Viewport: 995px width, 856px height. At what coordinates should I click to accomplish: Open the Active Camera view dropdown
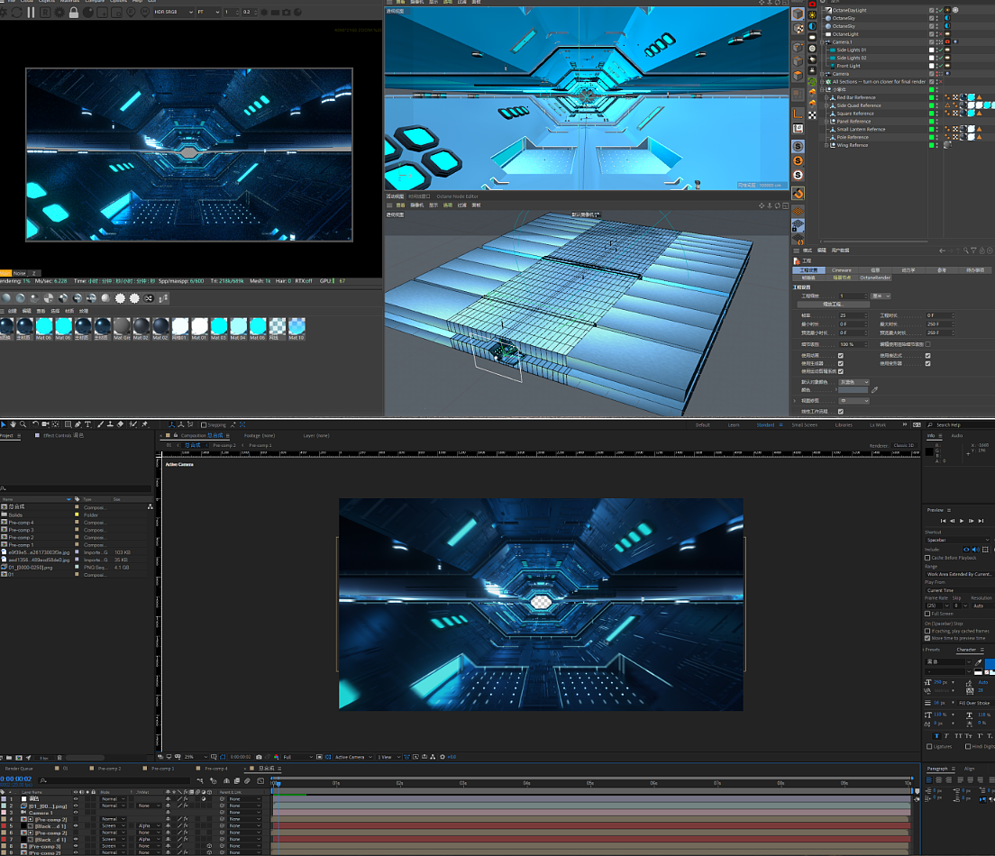(353, 756)
